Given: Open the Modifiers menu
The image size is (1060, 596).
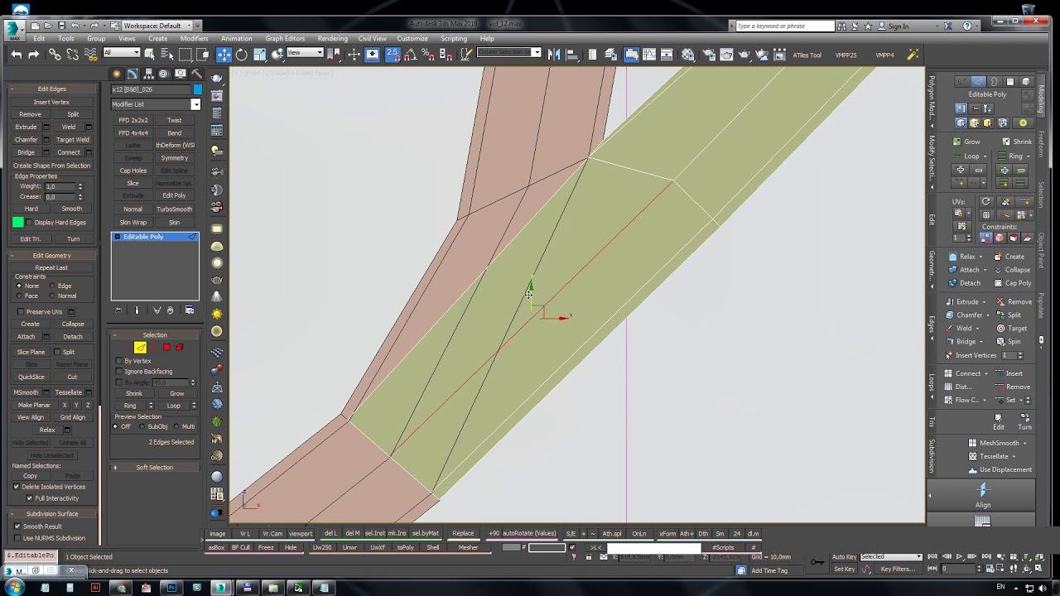Looking at the screenshot, I should point(194,39).
